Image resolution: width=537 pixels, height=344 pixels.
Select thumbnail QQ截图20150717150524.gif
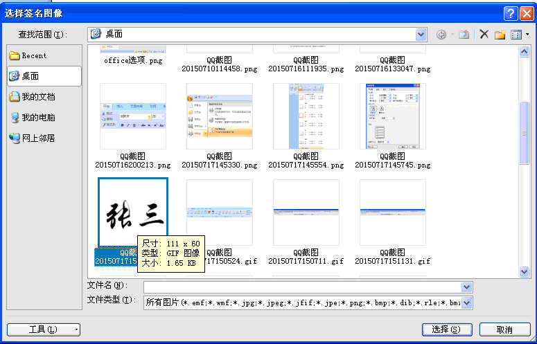coord(220,212)
